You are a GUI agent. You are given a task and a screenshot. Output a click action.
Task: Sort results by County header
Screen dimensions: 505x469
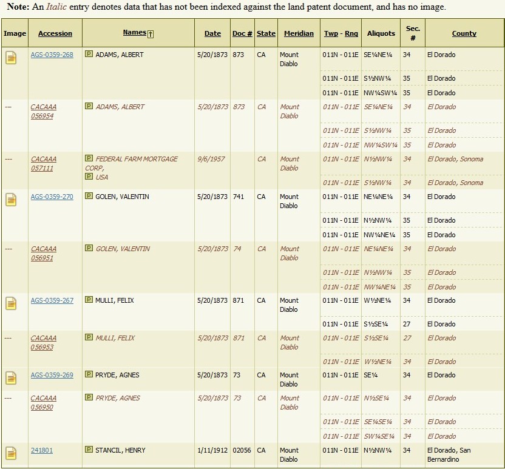click(x=464, y=34)
